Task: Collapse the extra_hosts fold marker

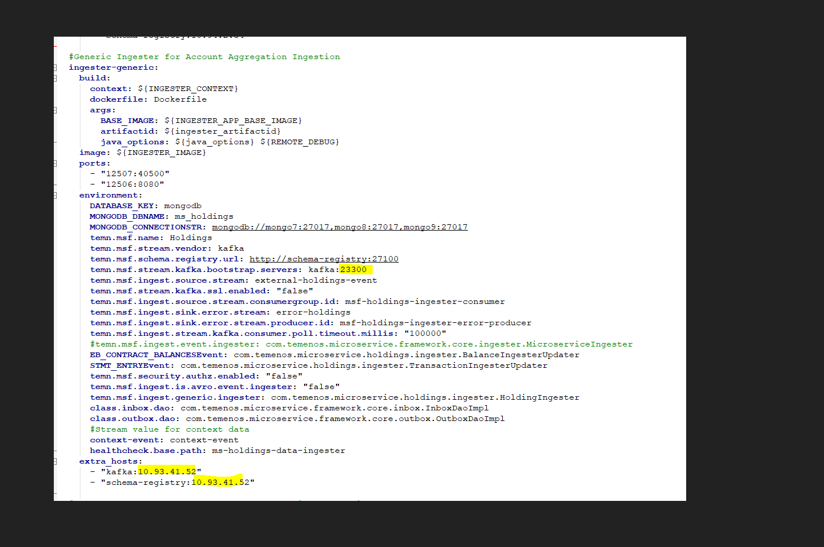Action: pyautogui.click(x=55, y=461)
